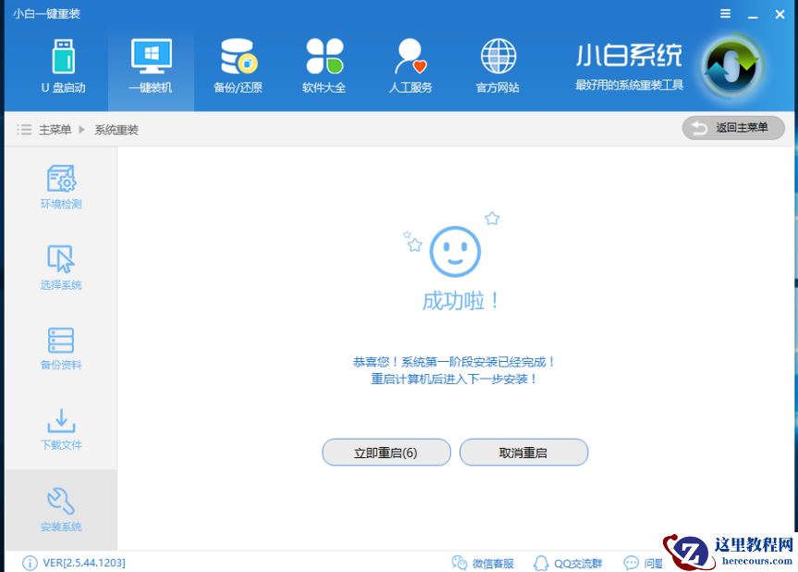798x572 pixels.
Task: Click the 小白系统 circular logo
Action: pyautogui.click(x=731, y=65)
